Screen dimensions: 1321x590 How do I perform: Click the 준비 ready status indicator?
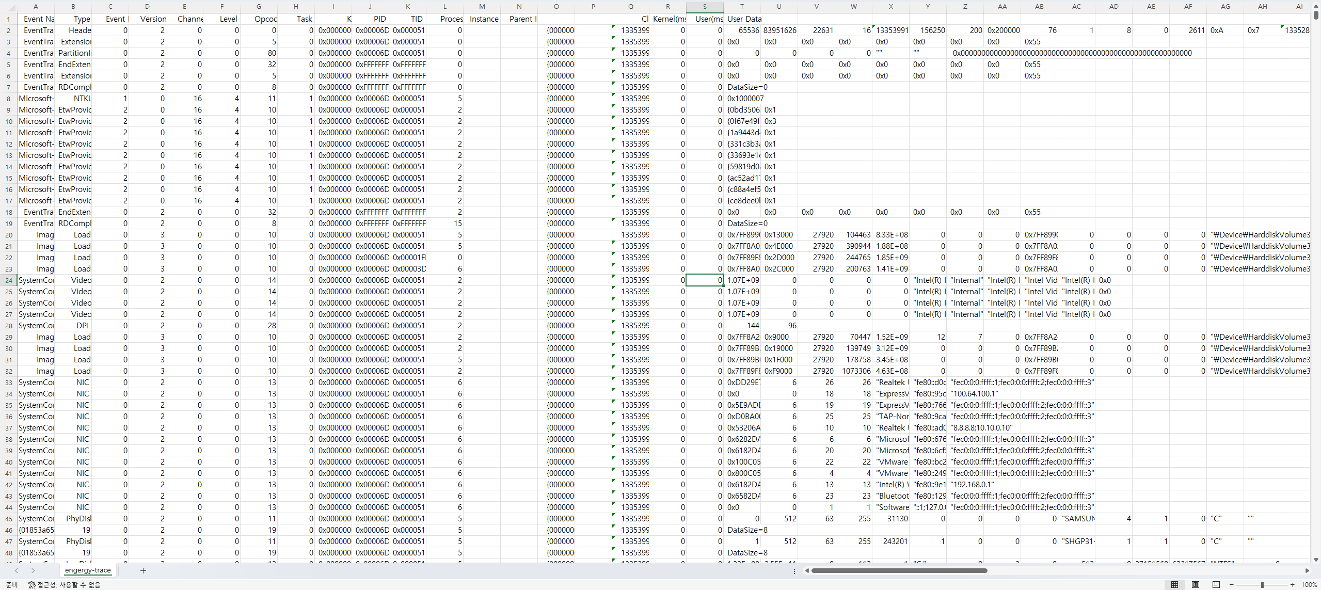click(x=11, y=584)
